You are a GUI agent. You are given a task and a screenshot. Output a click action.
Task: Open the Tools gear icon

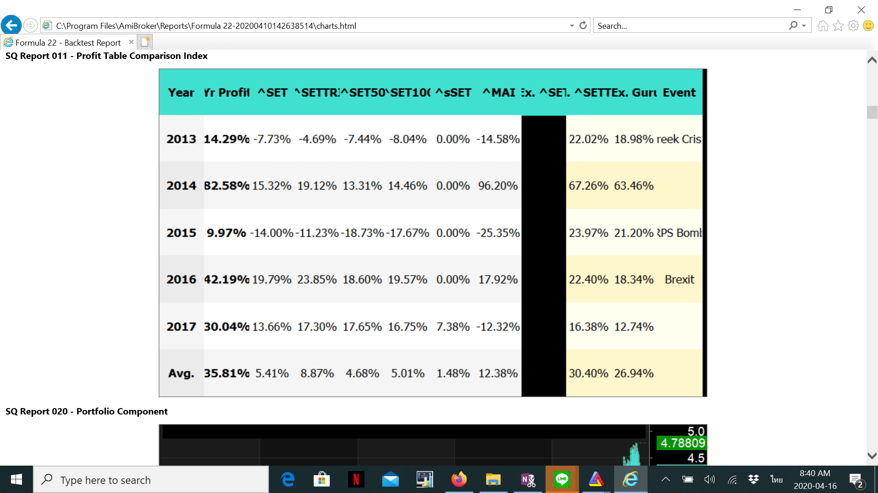pos(853,26)
